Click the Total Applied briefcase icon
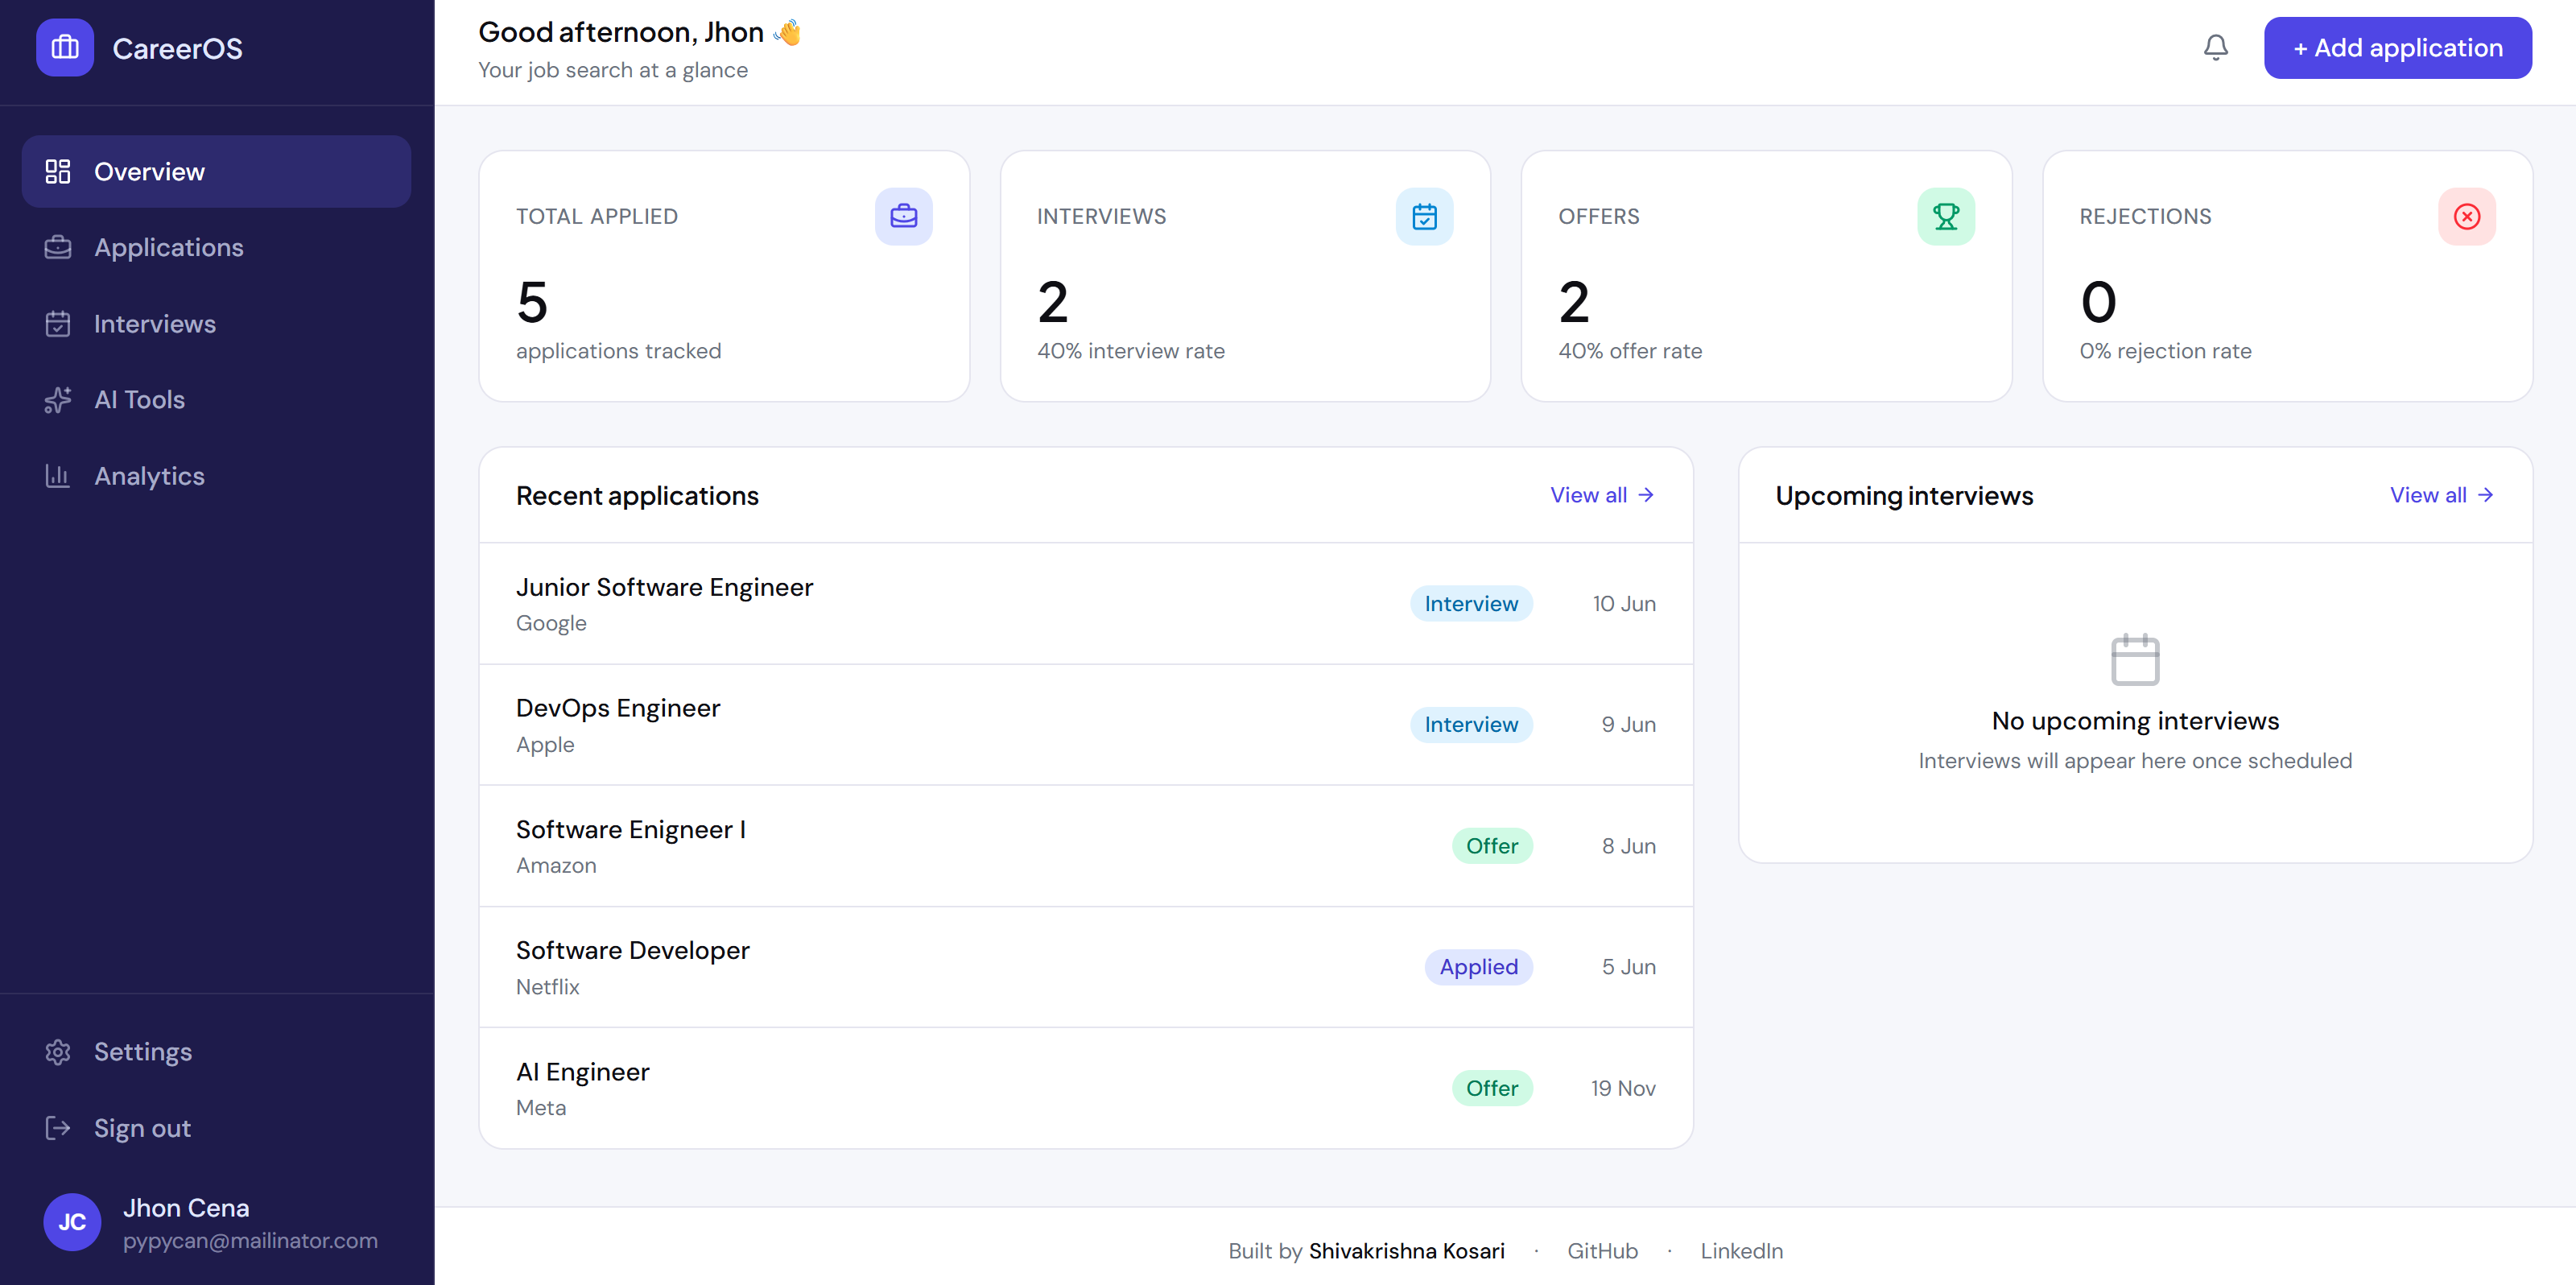Viewport: 2576px width, 1285px height. [x=903, y=216]
